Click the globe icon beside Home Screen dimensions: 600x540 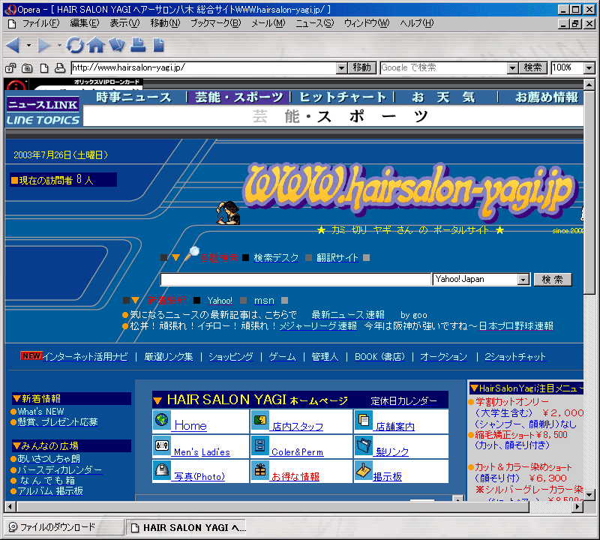click(x=162, y=420)
